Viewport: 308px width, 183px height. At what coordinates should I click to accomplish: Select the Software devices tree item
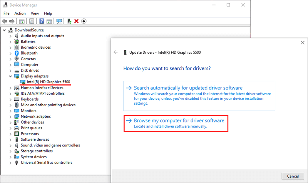point(35,139)
